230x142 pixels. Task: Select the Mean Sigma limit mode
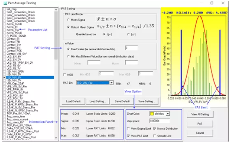[x=68, y=20]
